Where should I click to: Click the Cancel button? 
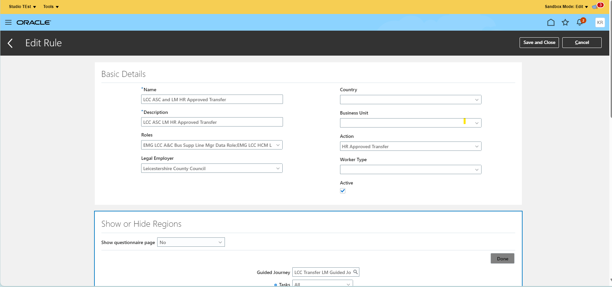(582, 43)
